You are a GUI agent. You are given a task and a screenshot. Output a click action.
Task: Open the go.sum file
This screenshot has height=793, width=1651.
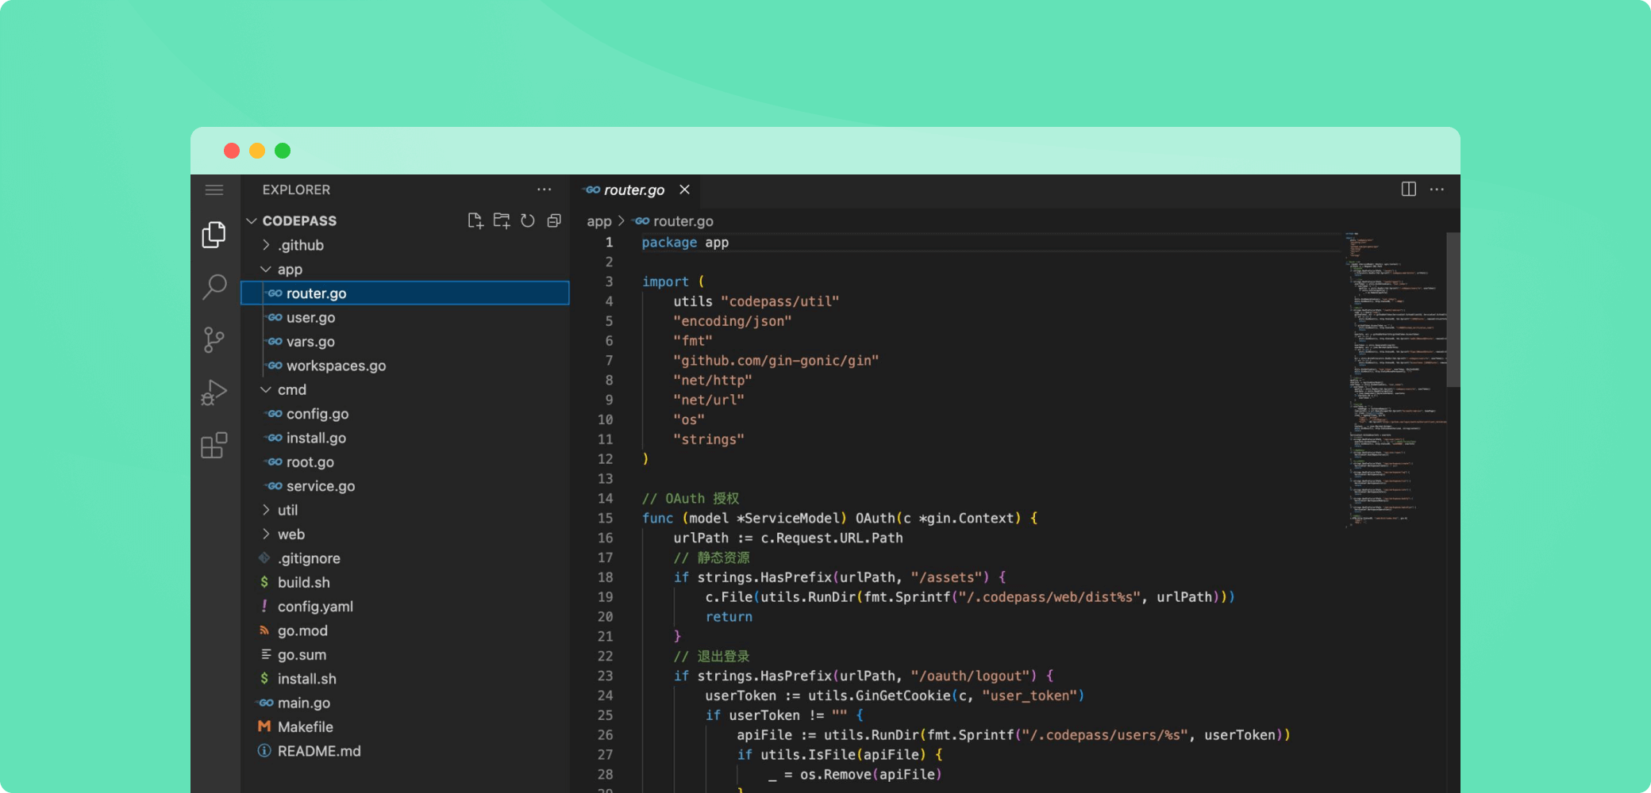coord(405,654)
